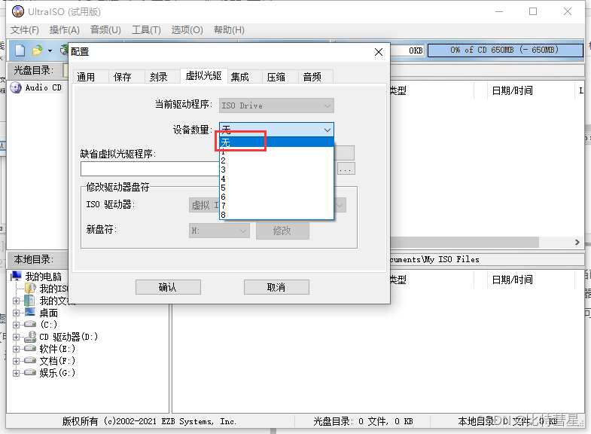The height and width of the screenshot is (434, 591).
Task: Open the 选项(O) menu
Action: (x=187, y=30)
